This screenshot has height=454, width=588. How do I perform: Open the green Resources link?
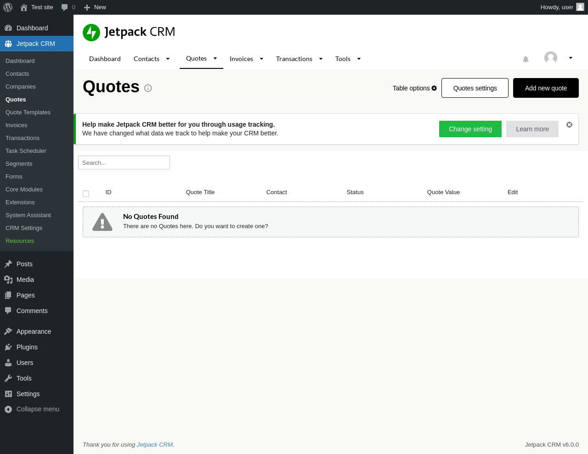pyautogui.click(x=20, y=241)
